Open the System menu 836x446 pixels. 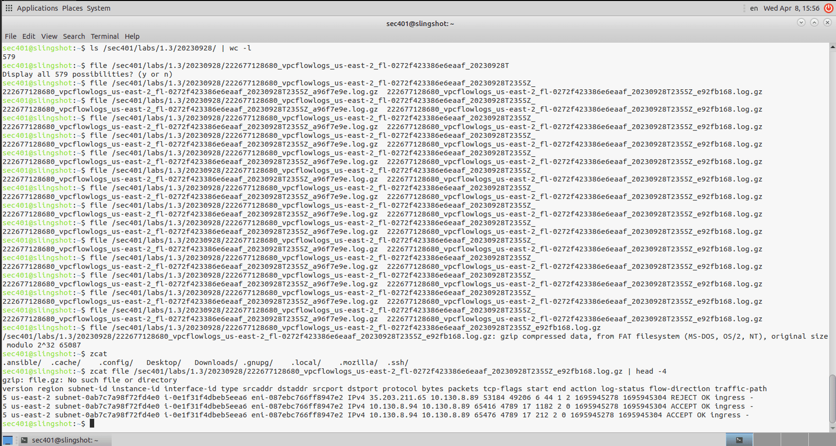pyautogui.click(x=98, y=8)
